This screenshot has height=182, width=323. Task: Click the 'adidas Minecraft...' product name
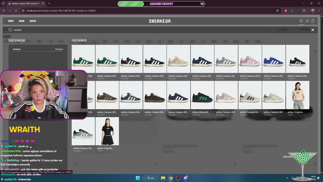pos(201,112)
